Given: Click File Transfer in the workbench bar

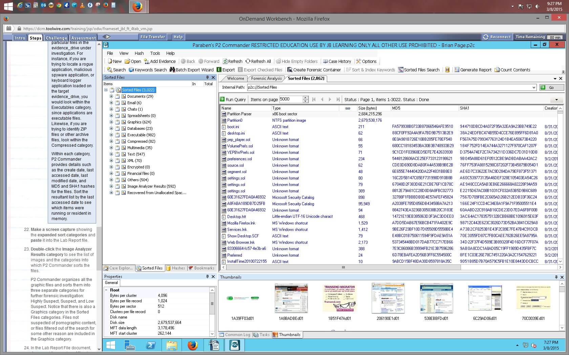Looking at the screenshot, I should [153, 37].
